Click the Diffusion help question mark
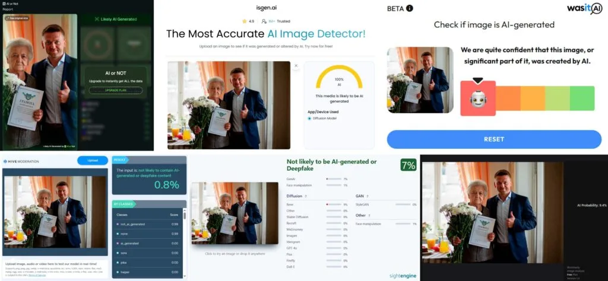This screenshot has width=608, height=281. pos(306,196)
